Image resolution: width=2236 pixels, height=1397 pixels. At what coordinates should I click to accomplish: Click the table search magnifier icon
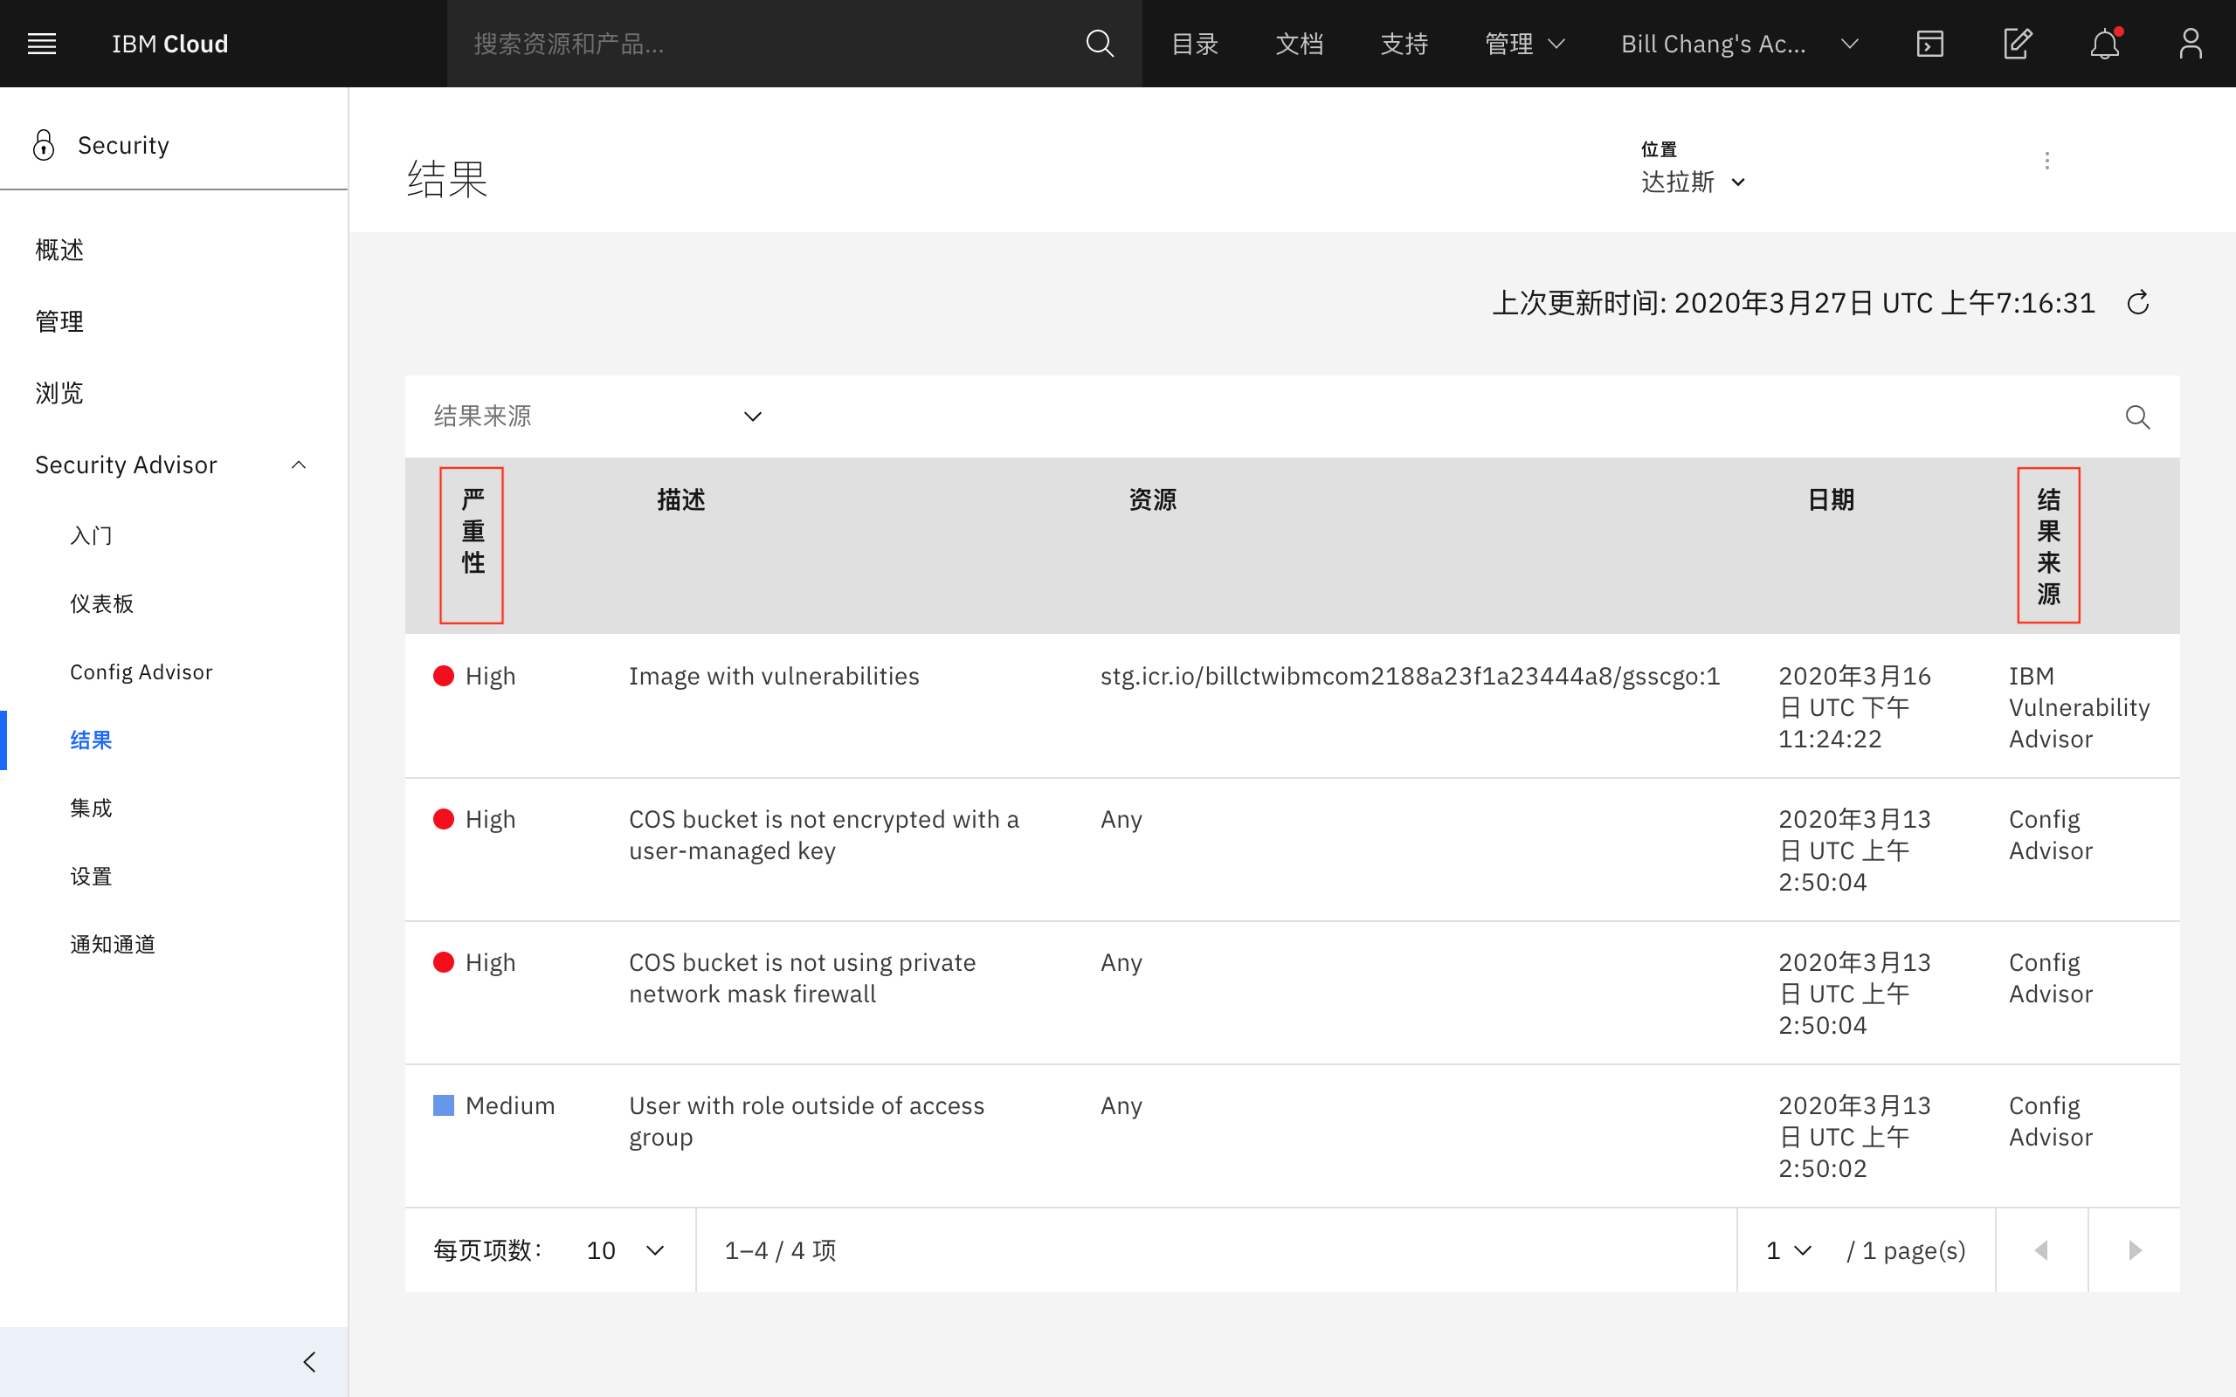pyautogui.click(x=2136, y=416)
